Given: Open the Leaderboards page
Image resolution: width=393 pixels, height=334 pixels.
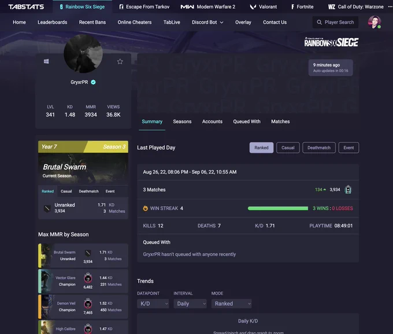Looking at the screenshot, I should coord(53,23).
